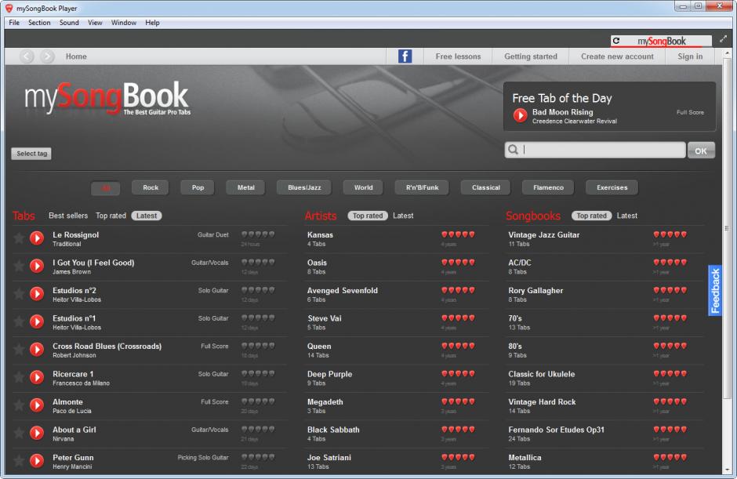Play I Got You (I Feel Good)
The image size is (737, 479).
click(37, 266)
